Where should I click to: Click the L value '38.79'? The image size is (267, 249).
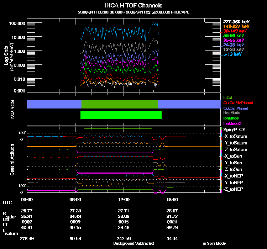tap(172, 228)
